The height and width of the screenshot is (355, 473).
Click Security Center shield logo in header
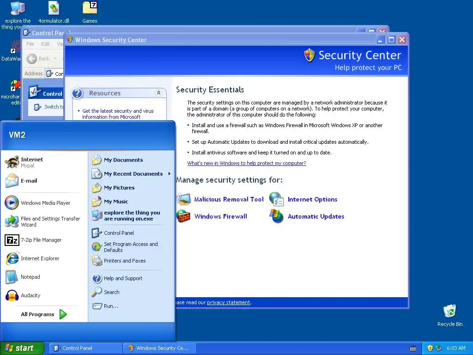[309, 55]
